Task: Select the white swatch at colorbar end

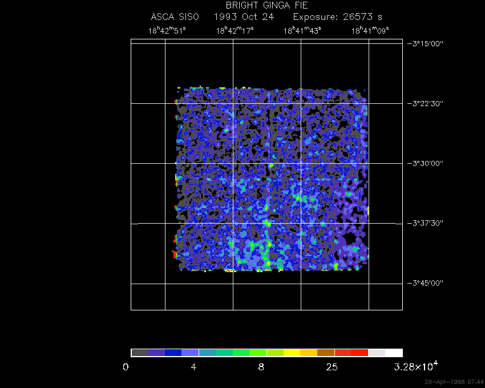Action: 394,353
